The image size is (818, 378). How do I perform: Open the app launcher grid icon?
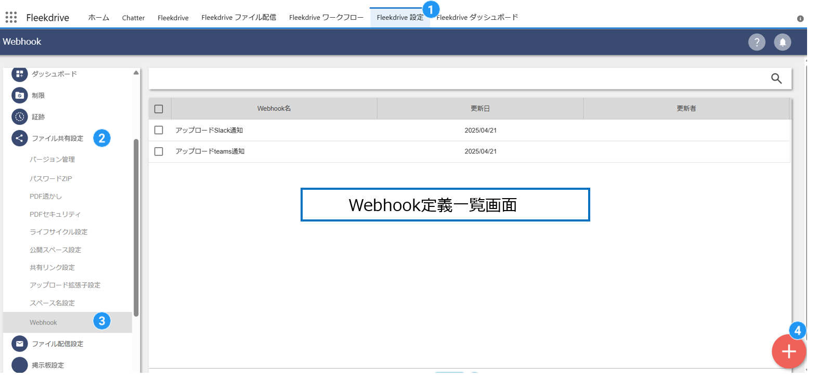pos(11,17)
